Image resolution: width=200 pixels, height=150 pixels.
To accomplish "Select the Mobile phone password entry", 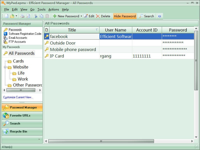I will 73,49.
